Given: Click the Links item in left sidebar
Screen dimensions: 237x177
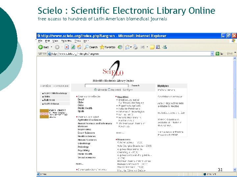Looking at the screenshot, I should coord(47,97).
